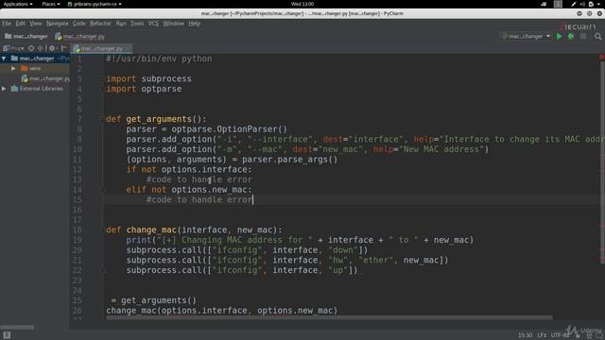The height and width of the screenshot is (340, 605).
Task: Click the 'def change_mac(interface, new_mac):' line
Action: (194, 230)
